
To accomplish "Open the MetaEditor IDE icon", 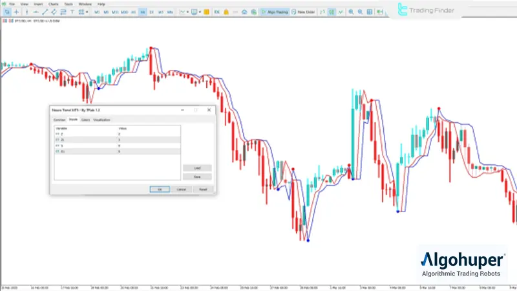I will (x=217, y=12).
